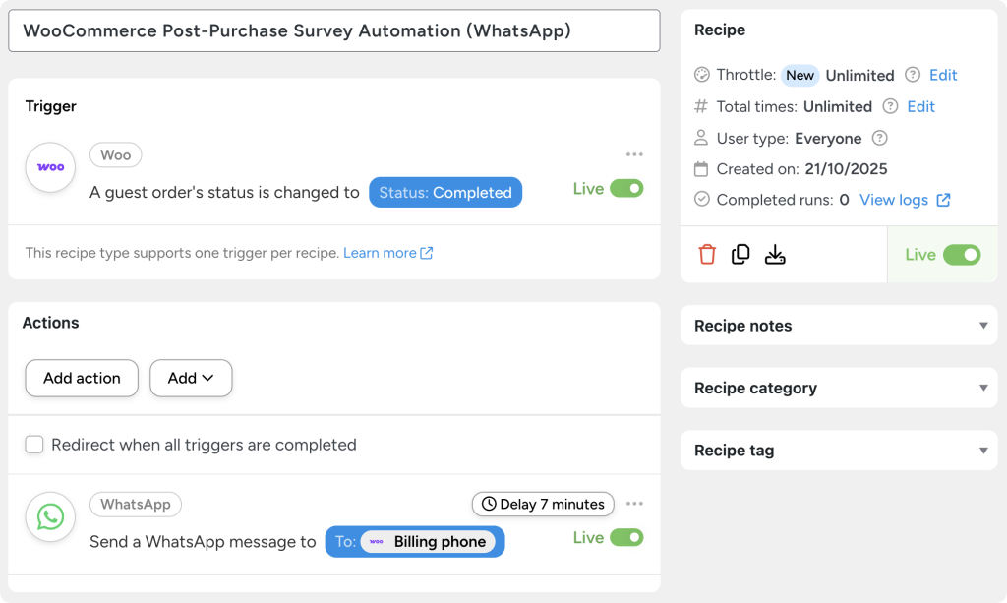Toggle the trigger's Live switch off
Screen dimensions: 1007x603
pos(627,186)
